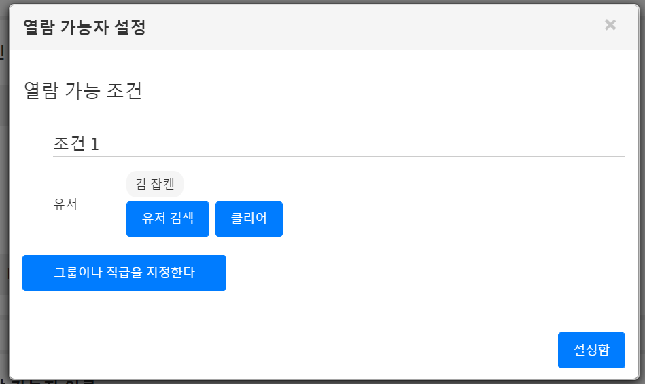The height and width of the screenshot is (384, 645).
Task: Click the dimmed backdrop below the dialog
Action: (x=340, y=382)
